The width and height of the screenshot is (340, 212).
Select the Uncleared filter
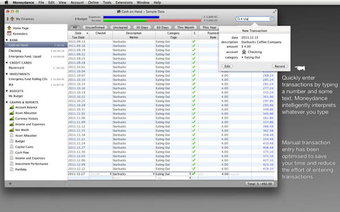pos(120,28)
